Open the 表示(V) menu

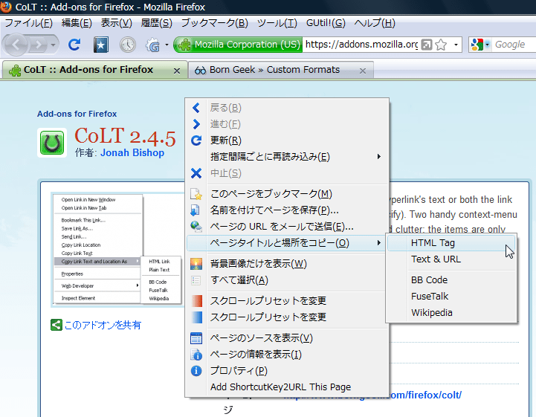[116, 23]
